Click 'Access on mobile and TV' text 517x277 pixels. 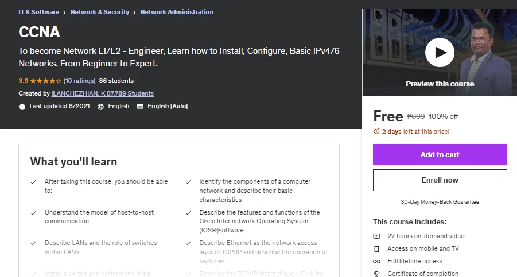423,248
